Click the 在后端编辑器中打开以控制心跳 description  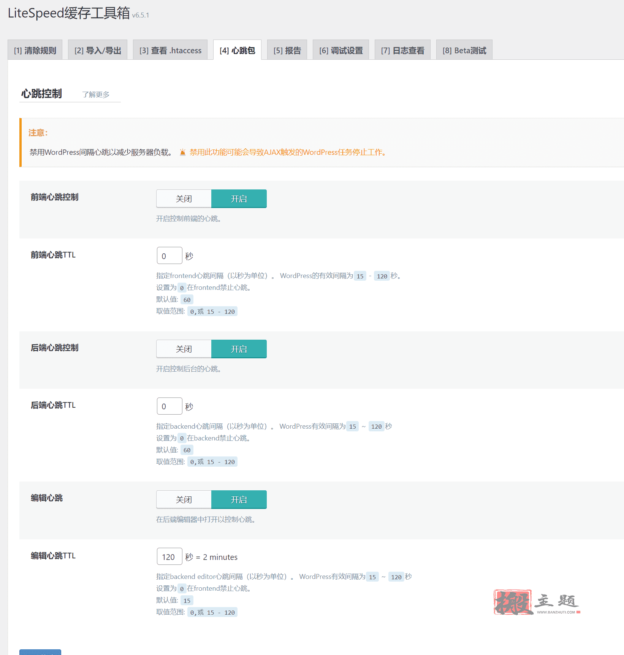206,520
